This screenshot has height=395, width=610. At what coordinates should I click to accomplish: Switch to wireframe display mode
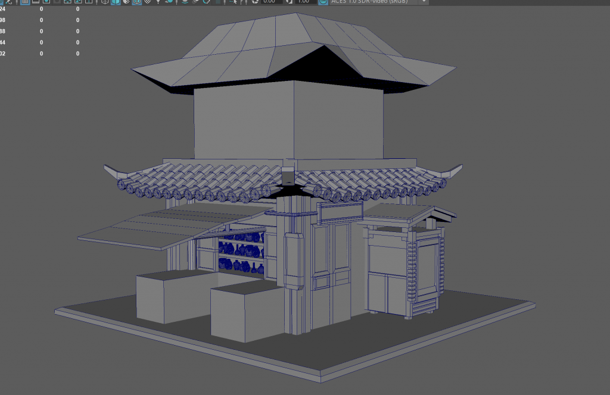pos(105,2)
